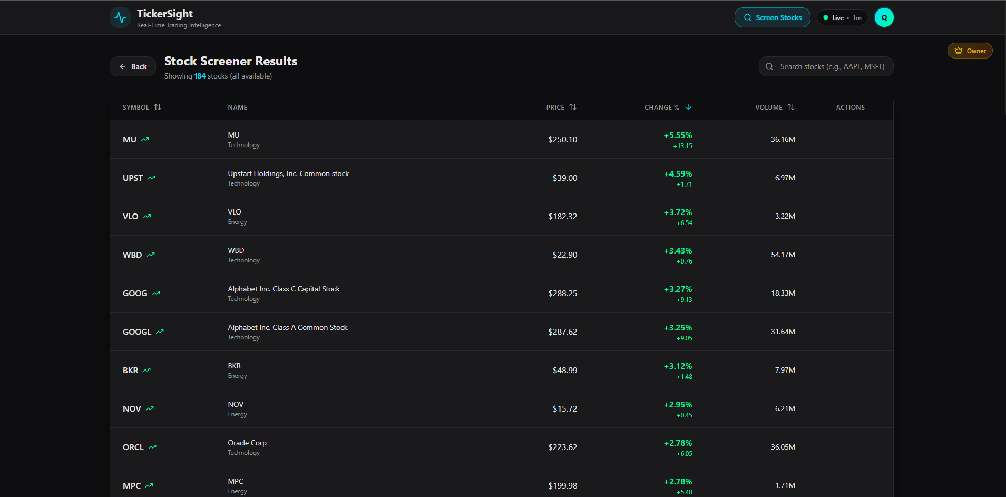Open the Q user avatar menu
The height and width of the screenshot is (497, 1006).
pos(884,17)
